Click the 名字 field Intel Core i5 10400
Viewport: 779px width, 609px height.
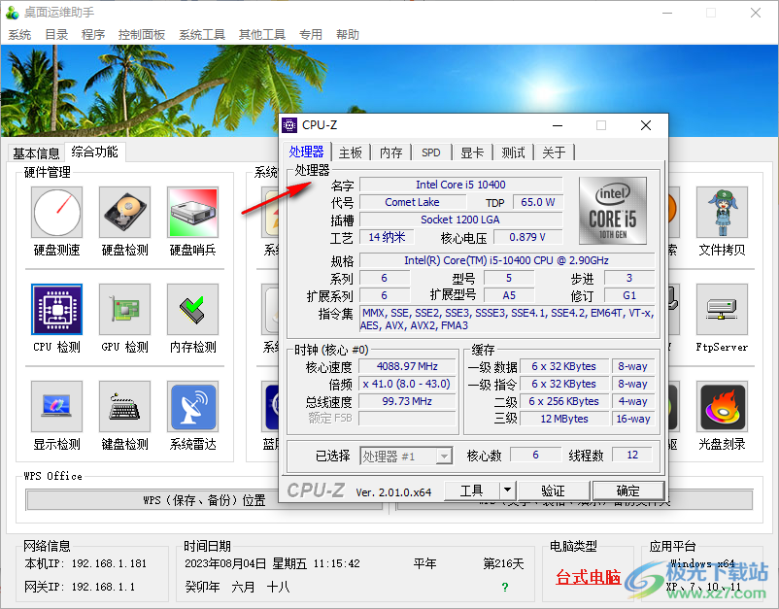(460, 185)
